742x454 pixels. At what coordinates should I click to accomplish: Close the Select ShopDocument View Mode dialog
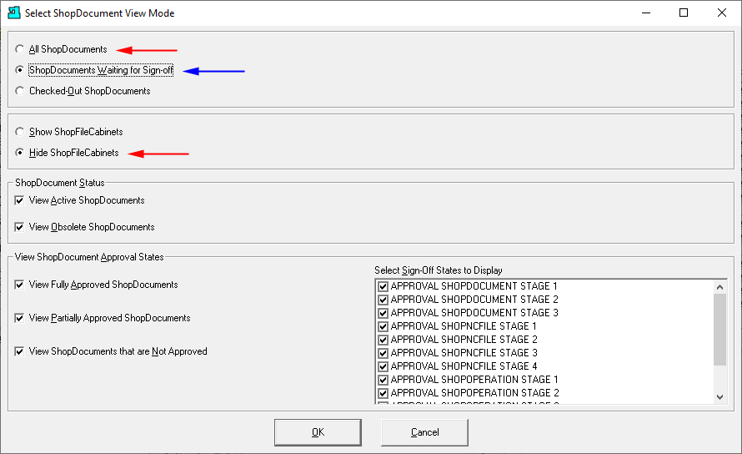pyautogui.click(x=722, y=13)
